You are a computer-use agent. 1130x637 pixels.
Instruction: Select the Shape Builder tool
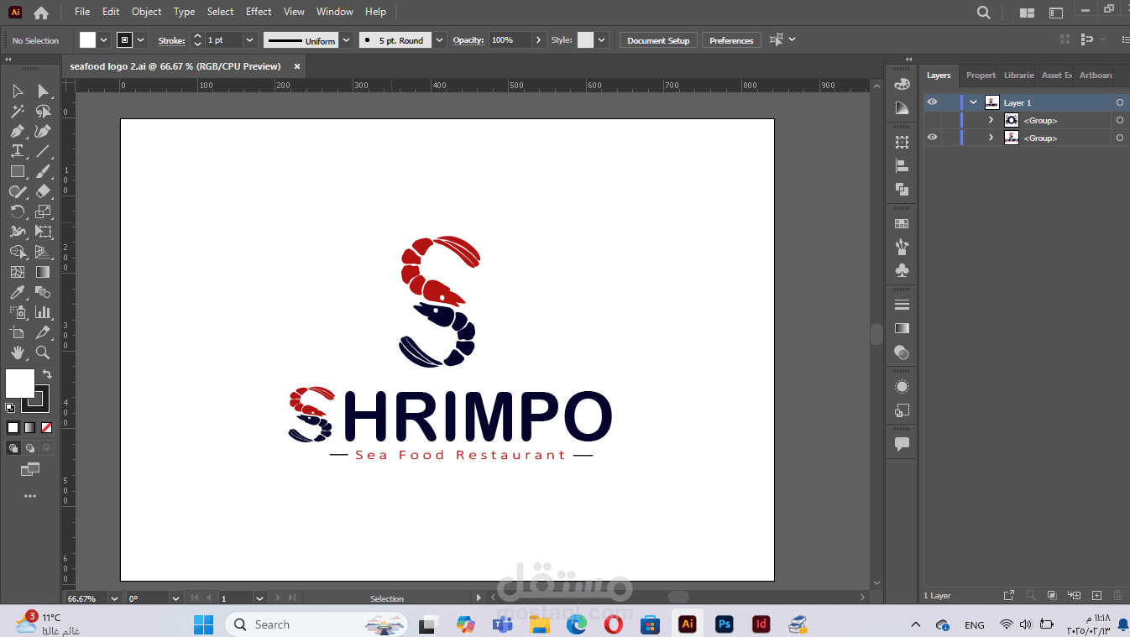tap(18, 252)
